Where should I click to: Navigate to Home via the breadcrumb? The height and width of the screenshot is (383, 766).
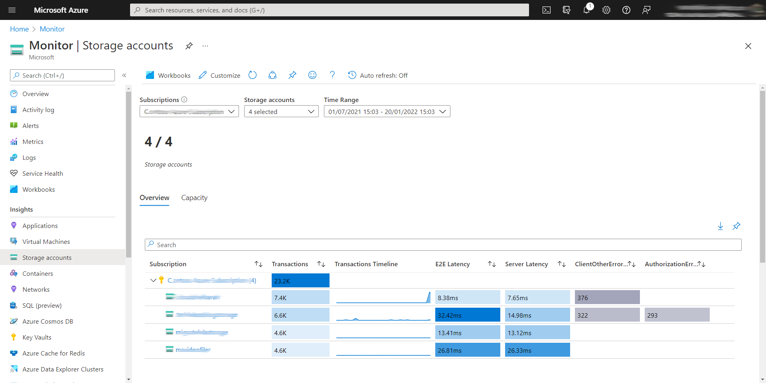click(x=19, y=29)
